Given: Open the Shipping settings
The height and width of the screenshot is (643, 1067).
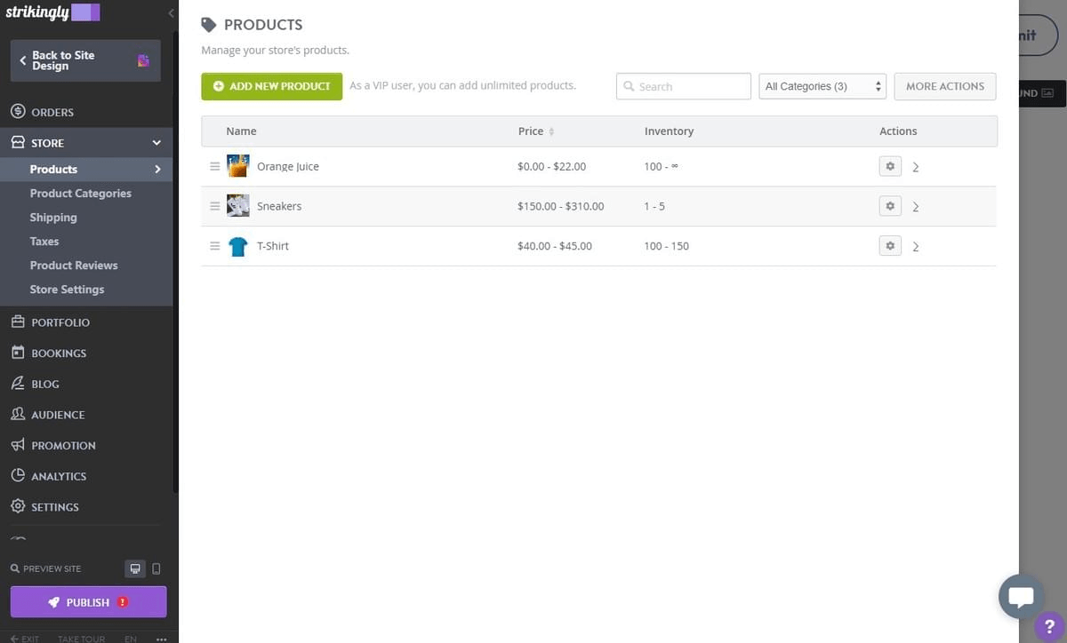Looking at the screenshot, I should point(53,217).
